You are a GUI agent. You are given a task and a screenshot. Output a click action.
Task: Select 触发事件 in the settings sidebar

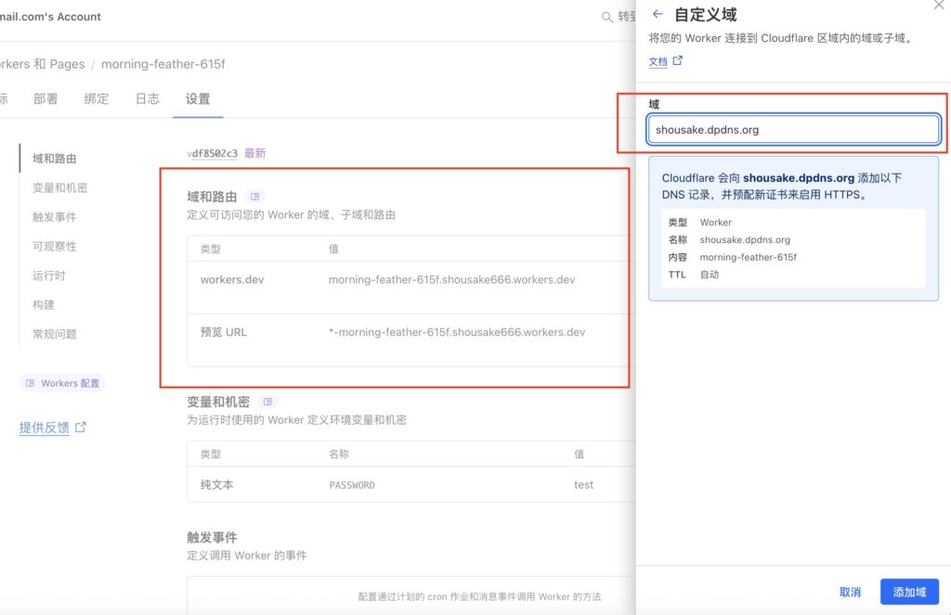pos(55,217)
